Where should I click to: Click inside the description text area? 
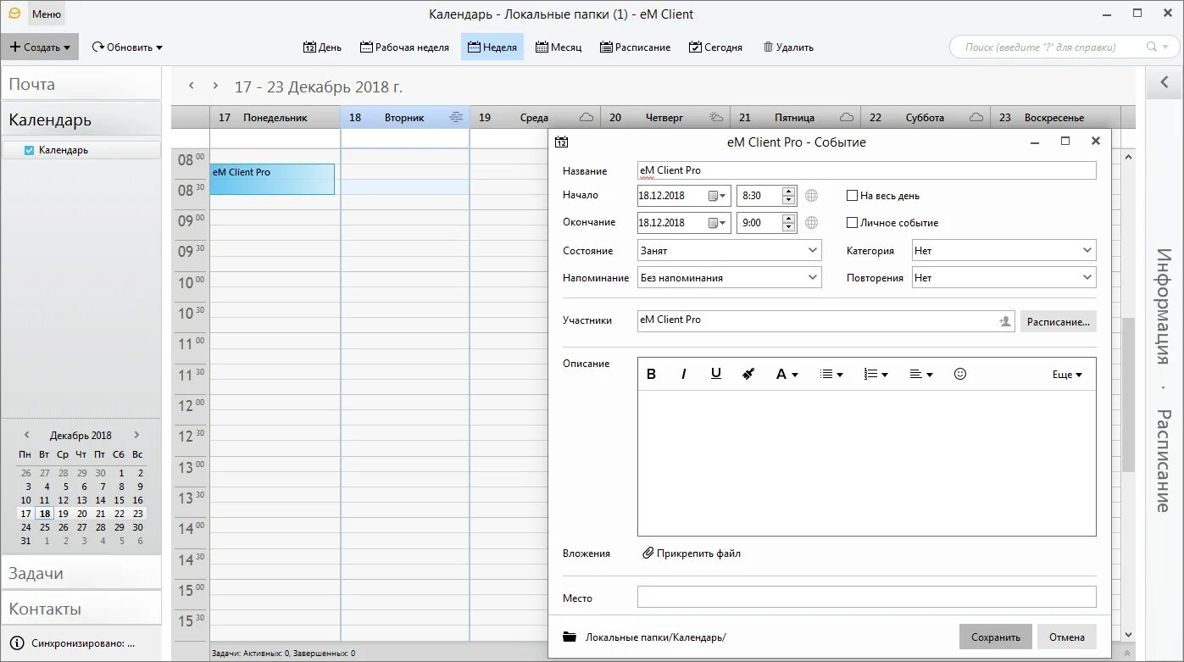(x=866, y=463)
